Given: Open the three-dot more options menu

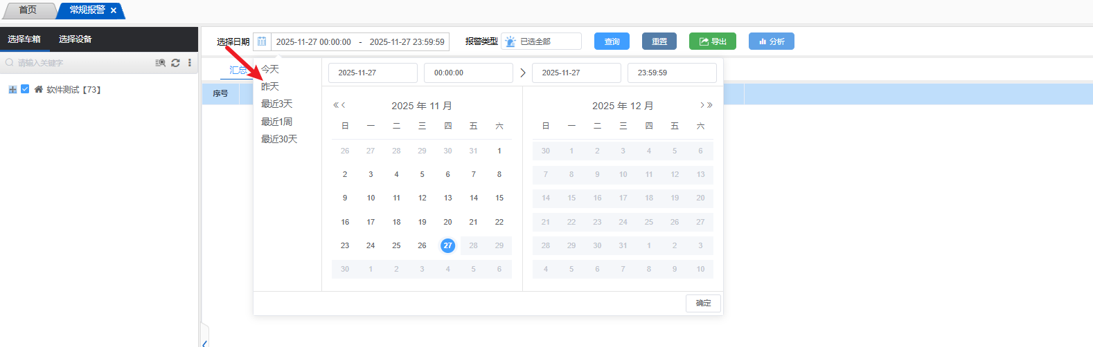Looking at the screenshot, I should coord(190,63).
